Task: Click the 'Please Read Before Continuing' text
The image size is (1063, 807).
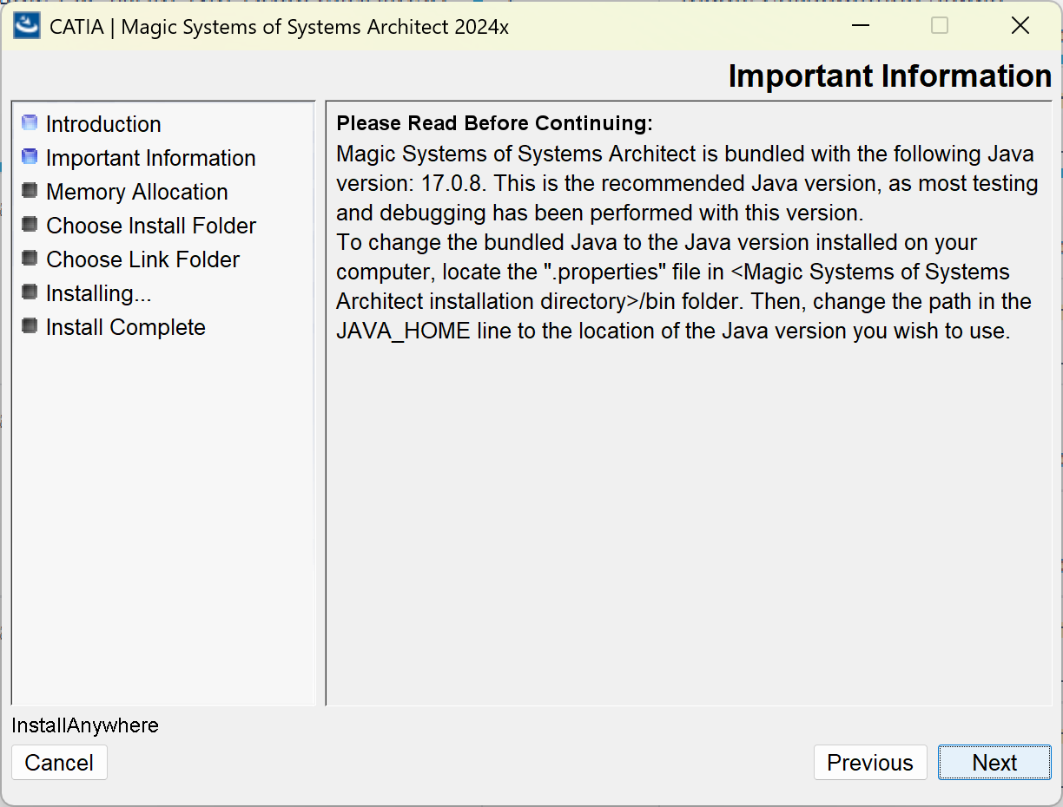Action: (494, 123)
